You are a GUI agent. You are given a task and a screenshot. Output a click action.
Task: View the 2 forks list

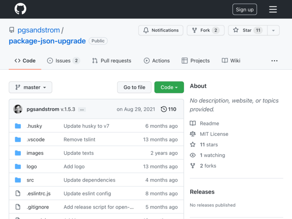tap(208, 166)
